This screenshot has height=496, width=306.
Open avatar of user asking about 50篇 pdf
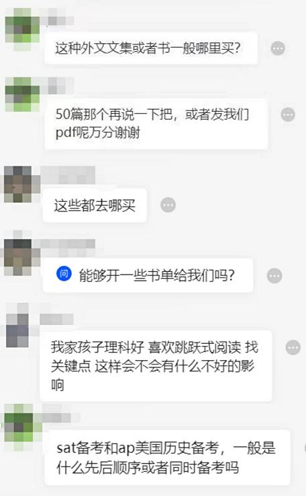22,94
